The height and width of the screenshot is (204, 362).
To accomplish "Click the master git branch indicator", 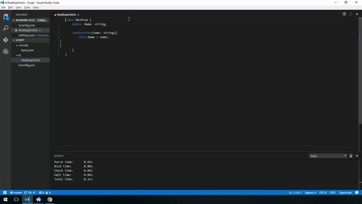I will click(16, 193).
